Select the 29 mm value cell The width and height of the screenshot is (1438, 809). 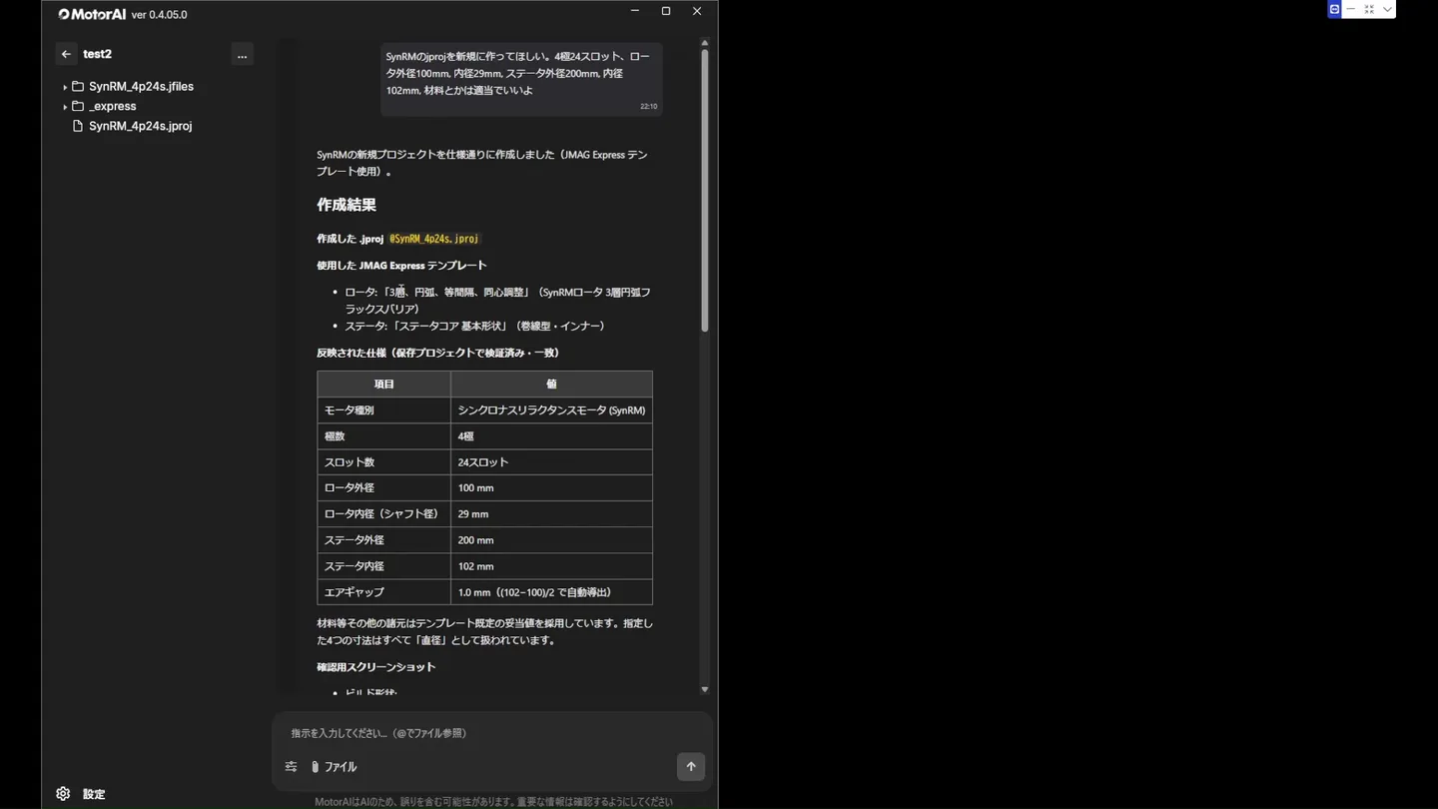[551, 514]
